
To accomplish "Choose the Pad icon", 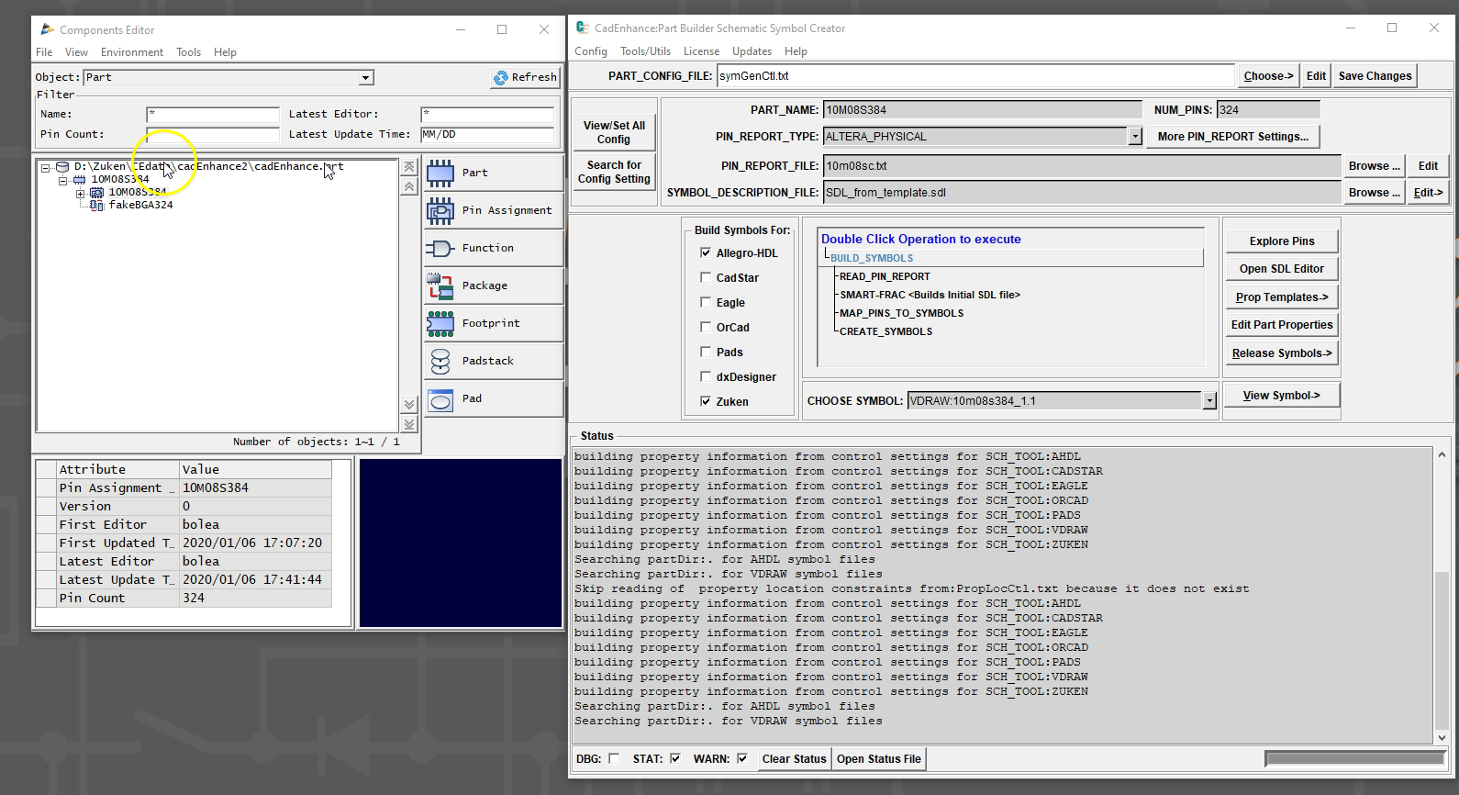I will (440, 399).
